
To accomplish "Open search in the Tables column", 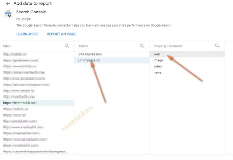I will click(142, 46).
